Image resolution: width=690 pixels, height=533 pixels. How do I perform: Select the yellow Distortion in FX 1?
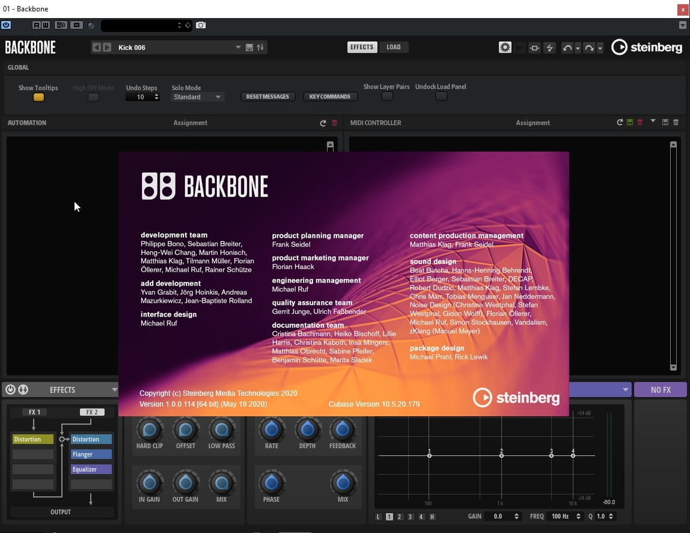point(32,439)
